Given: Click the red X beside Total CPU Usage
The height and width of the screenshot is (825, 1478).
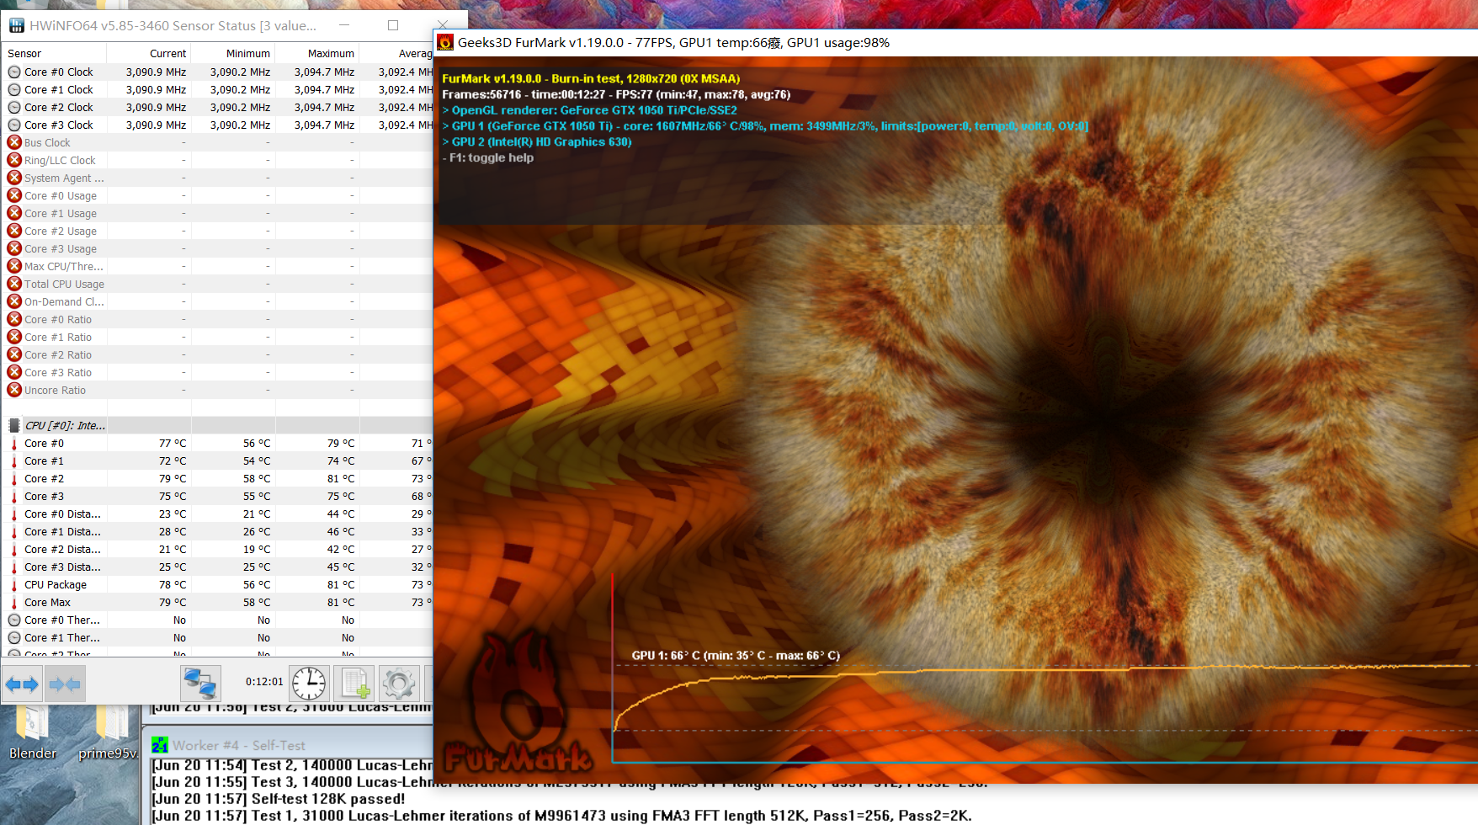Looking at the screenshot, I should tap(14, 284).
